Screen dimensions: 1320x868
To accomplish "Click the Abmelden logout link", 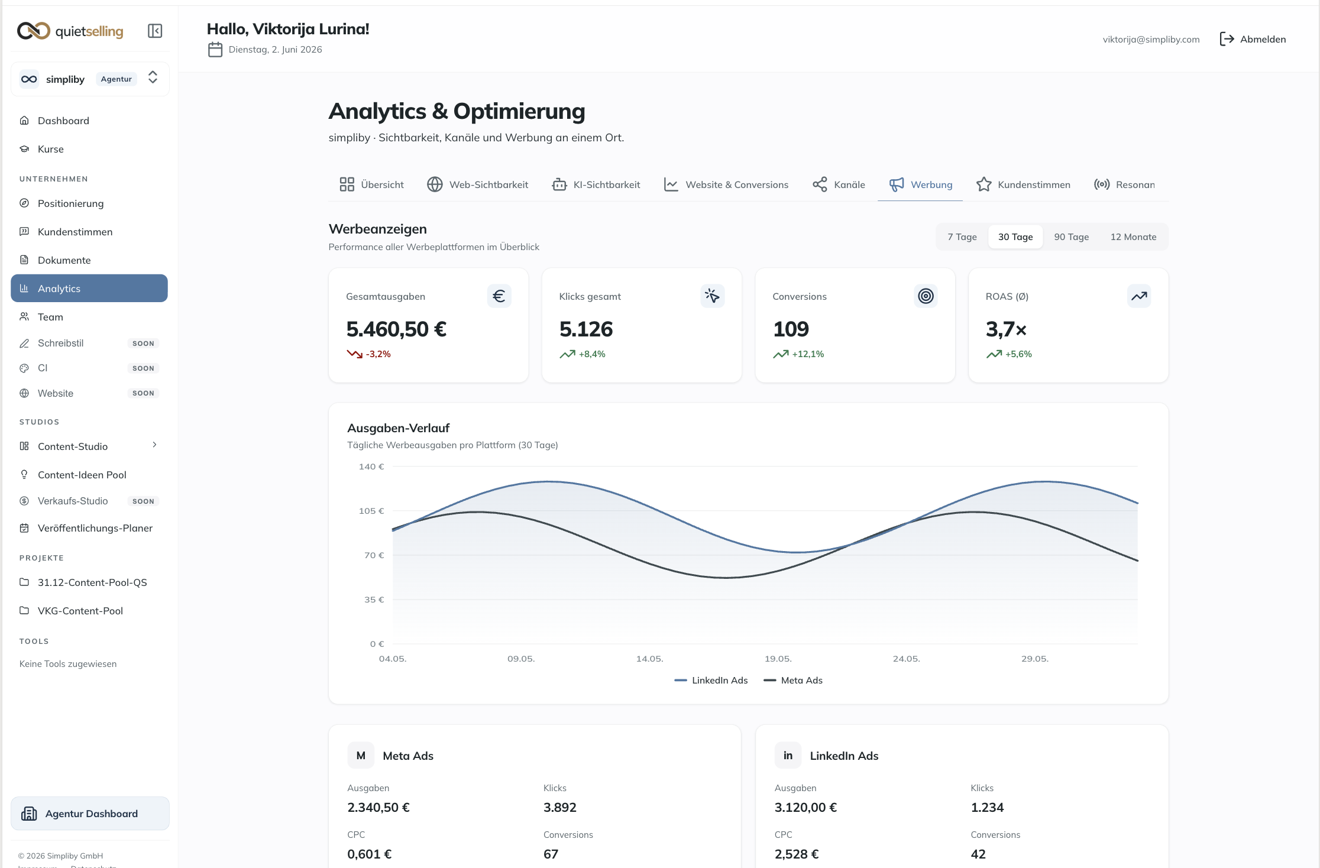I will click(1253, 39).
